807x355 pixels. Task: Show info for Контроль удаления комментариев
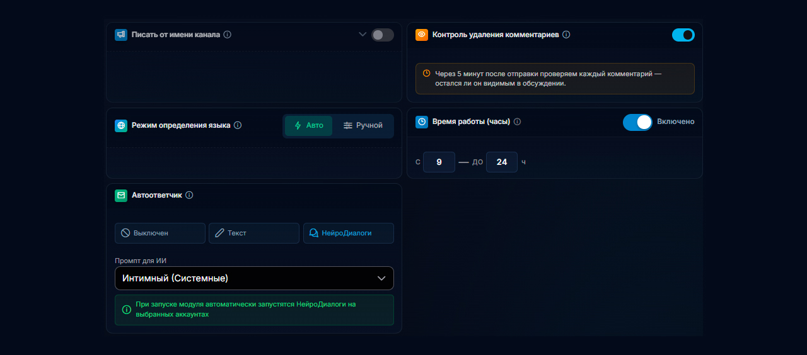[566, 35]
